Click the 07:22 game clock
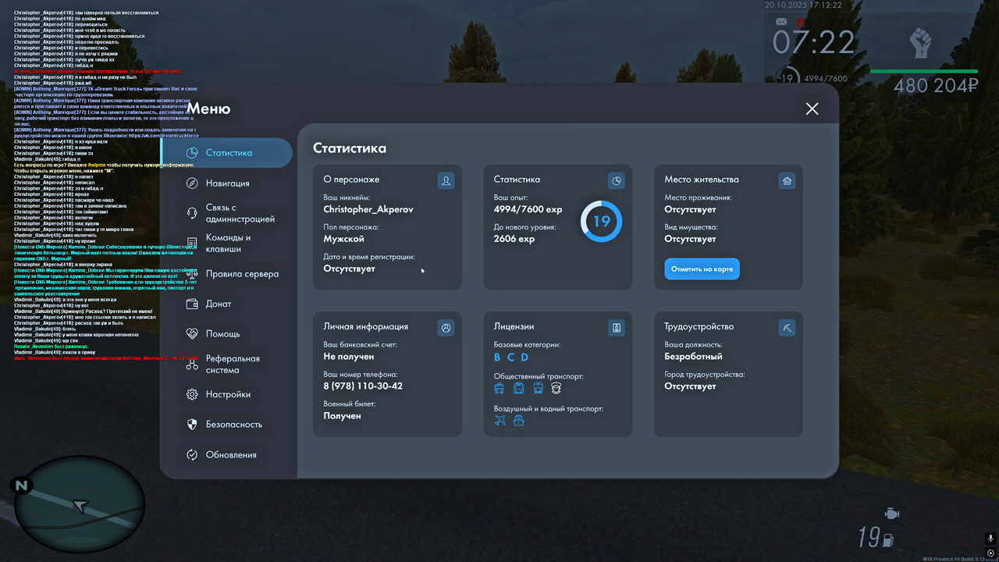 click(x=814, y=42)
